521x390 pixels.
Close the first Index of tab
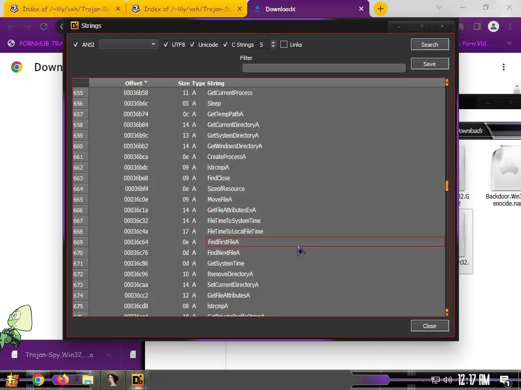point(118,9)
